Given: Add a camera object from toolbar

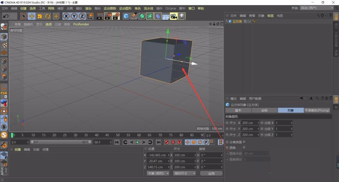Looking at the screenshot, I should pyautogui.click(x=174, y=16).
